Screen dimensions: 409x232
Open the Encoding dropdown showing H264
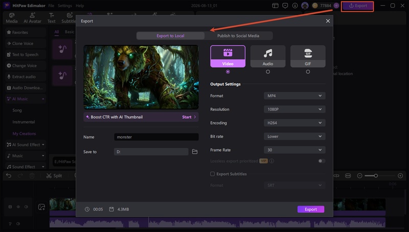point(294,123)
